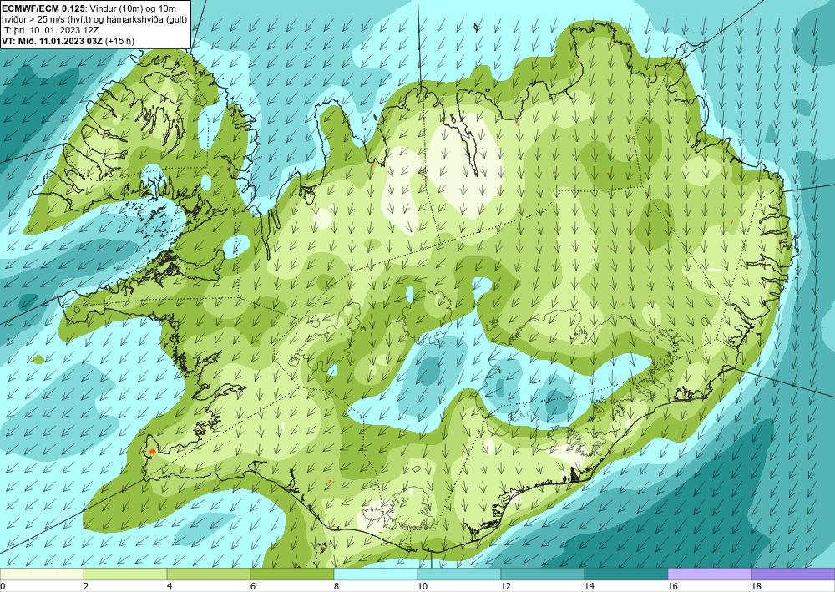Click the 0–2 m/s pale legend swatch

pos(42,574)
